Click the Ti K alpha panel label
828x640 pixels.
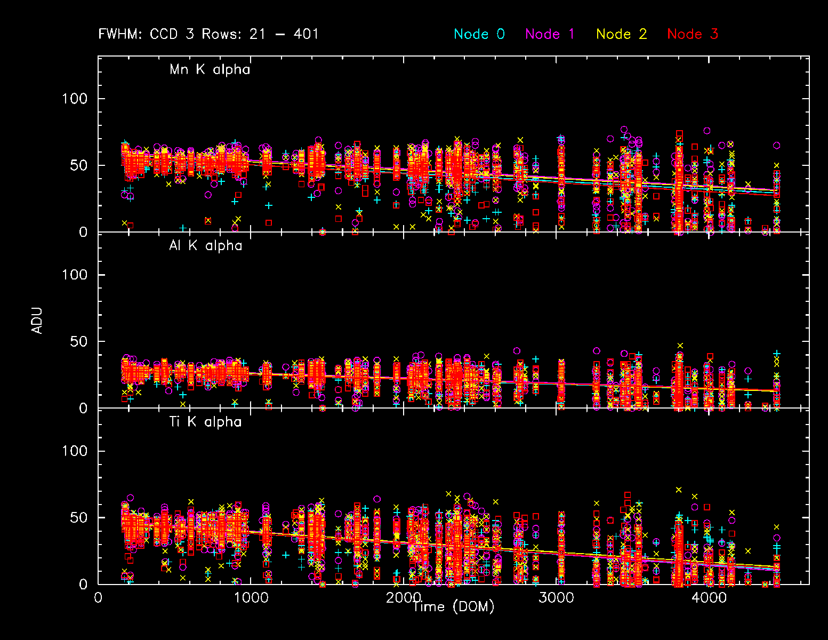205,422
